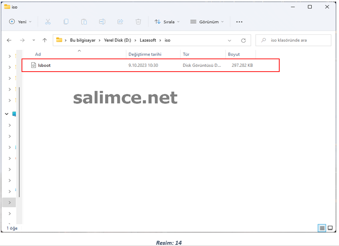Switch to details view layout
The image size is (339, 246).
pos(322,228)
